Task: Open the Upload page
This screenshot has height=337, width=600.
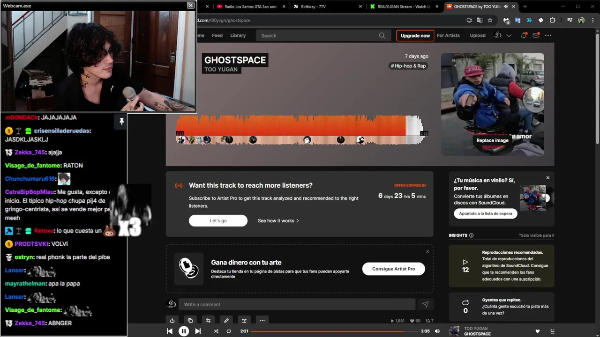Action: tap(478, 36)
